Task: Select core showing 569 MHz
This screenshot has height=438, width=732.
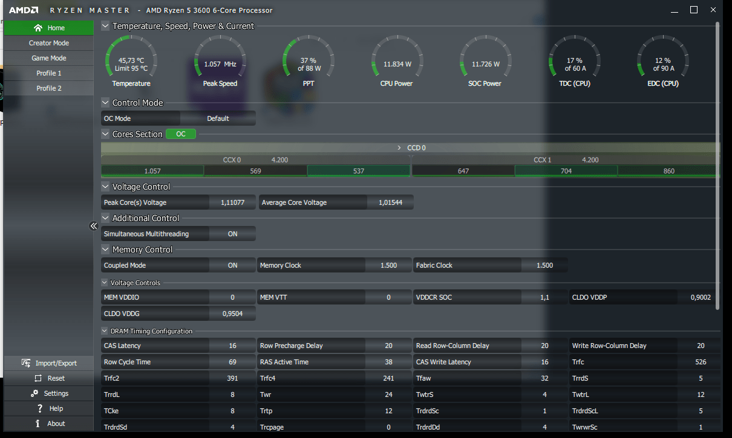Action: point(255,171)
